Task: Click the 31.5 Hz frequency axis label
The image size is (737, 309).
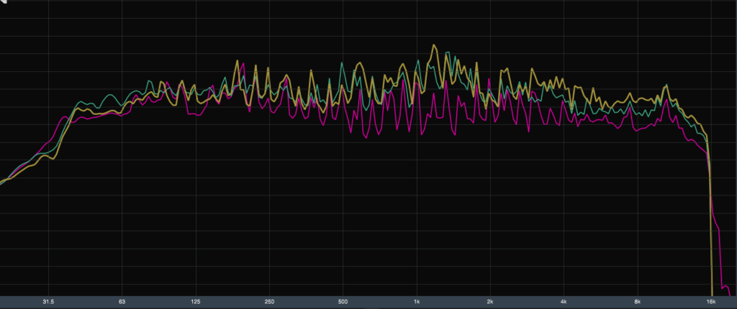Action: point(48,302)
